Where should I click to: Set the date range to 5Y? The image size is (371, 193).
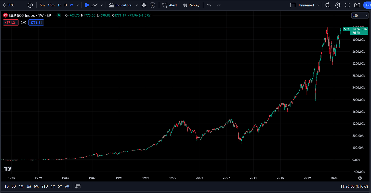pos(60,186)
